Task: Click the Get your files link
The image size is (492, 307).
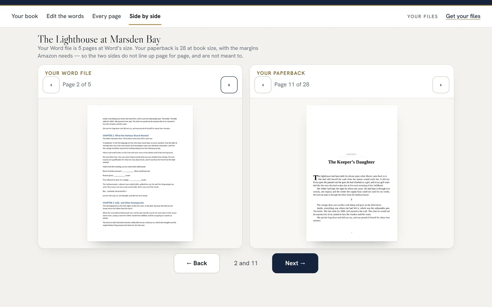Action: 463,16
